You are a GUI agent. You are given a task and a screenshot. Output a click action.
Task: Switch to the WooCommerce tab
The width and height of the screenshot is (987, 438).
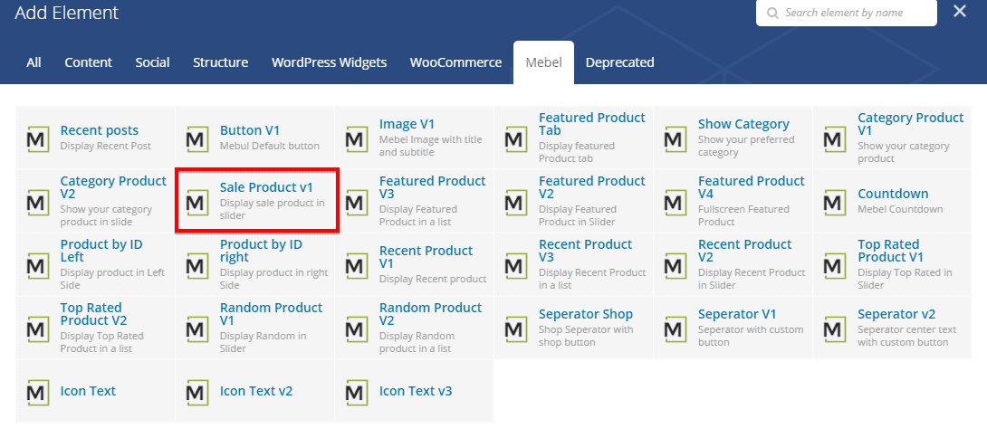[455, 62]
